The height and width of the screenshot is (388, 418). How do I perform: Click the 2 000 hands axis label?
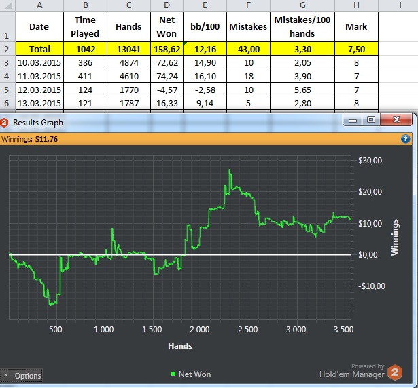(199, 330)
